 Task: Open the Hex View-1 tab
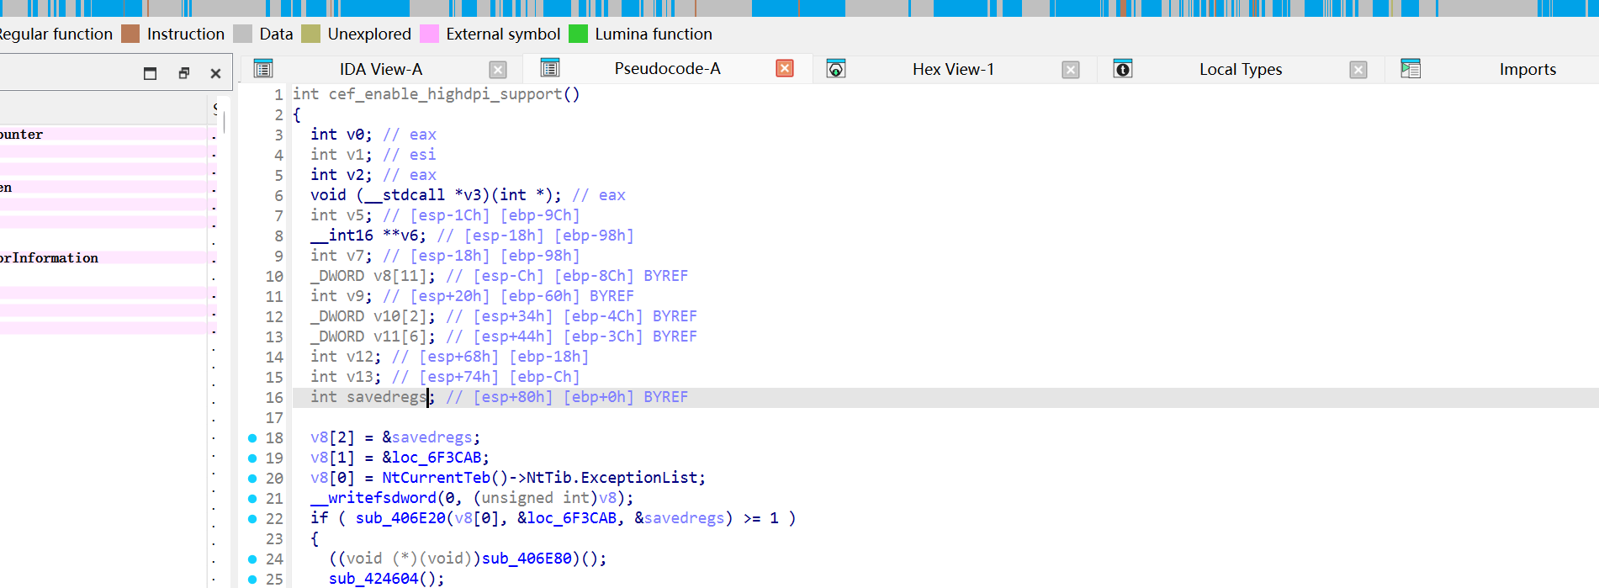point(952,70)
